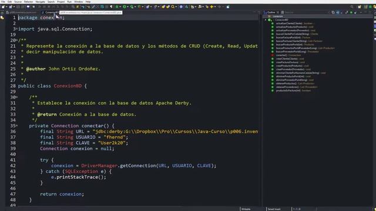Expand the folded imports at line 3

click(x=17, y=29)
